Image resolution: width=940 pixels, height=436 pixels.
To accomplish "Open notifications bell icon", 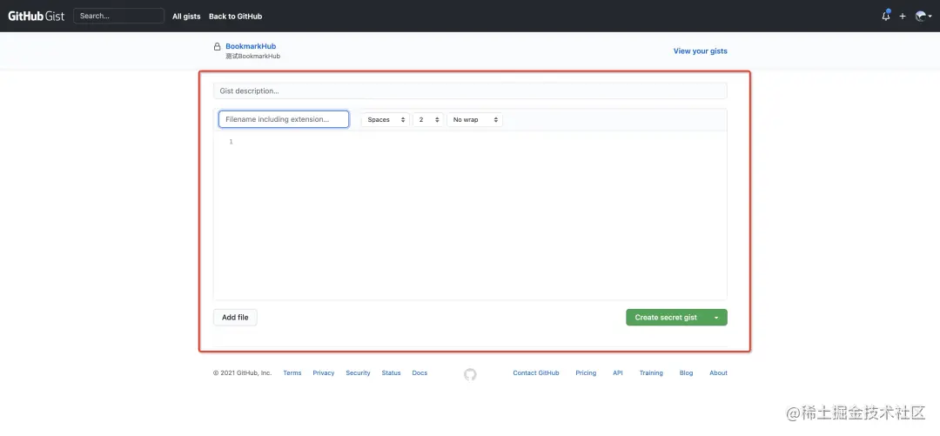I will click(885, 17).
